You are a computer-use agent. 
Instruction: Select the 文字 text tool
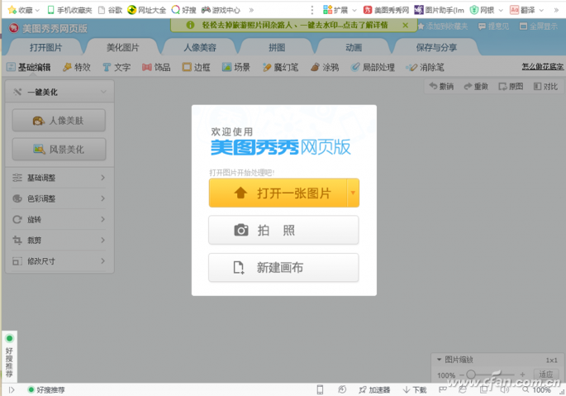click(117, 67)
